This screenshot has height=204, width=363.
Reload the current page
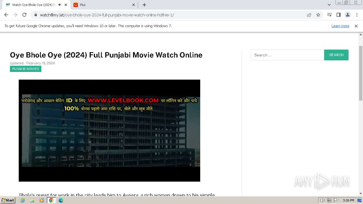coord(24,15)
